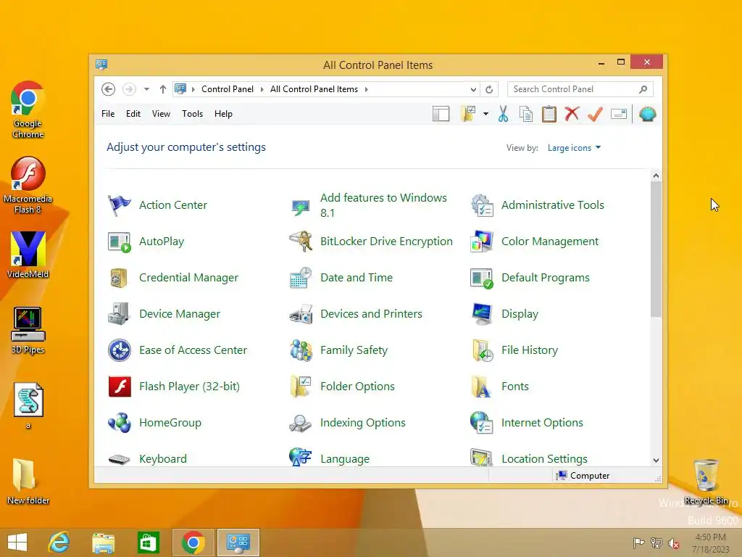The height and width of the screenshot is (557, 742).
Task: Click the vertical scrollbar thumb
Action: point(656,249)
